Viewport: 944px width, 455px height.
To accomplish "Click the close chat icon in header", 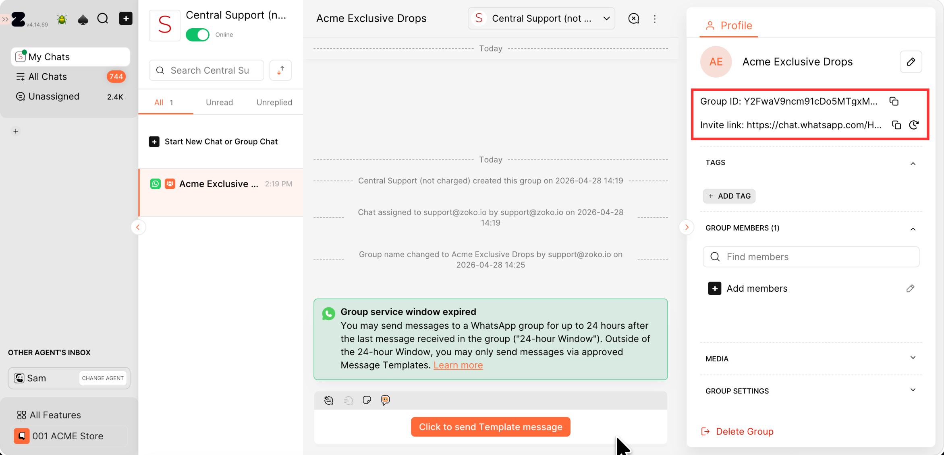I will tap(633, 19).
